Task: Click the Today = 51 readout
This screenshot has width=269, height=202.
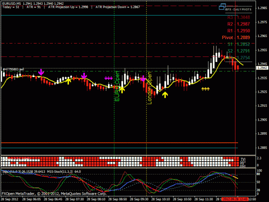Action: (11, 7)
